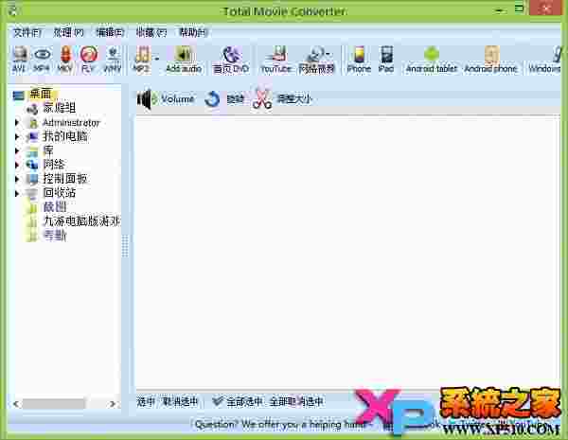Expand the 我的电脑 tree node
The height and width of the screenshot is (440, 568).
coord(17,136)
